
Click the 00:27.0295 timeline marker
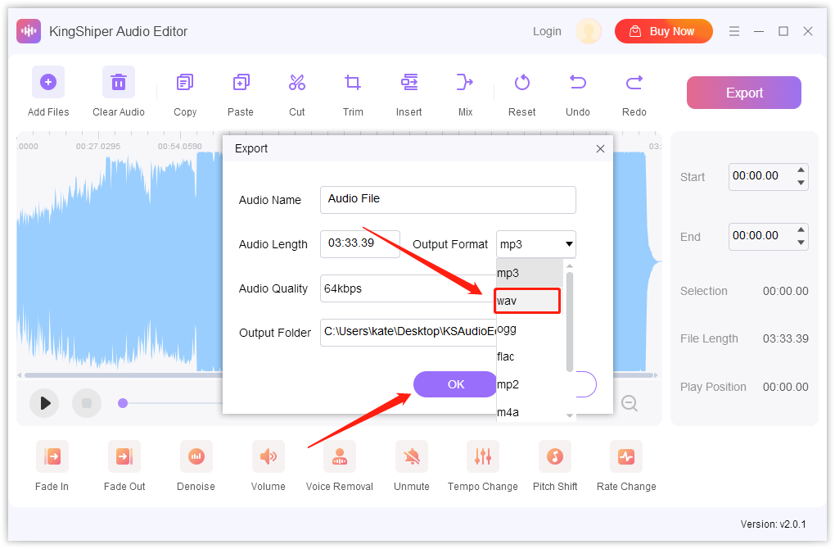98,146
